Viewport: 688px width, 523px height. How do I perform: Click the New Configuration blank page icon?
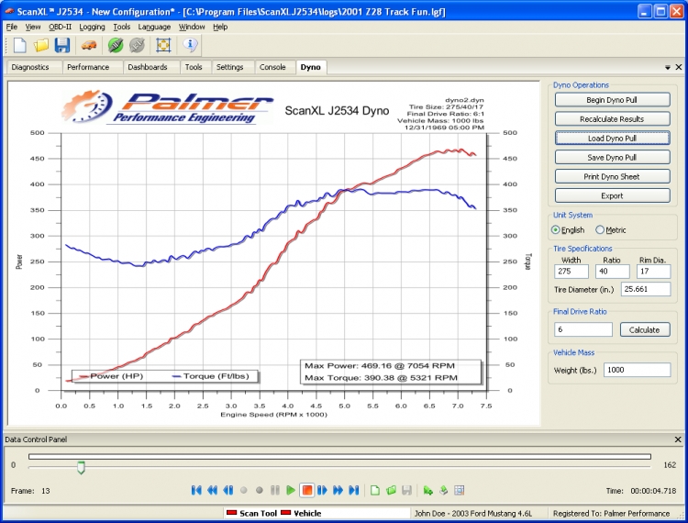[x=20, y=45]
